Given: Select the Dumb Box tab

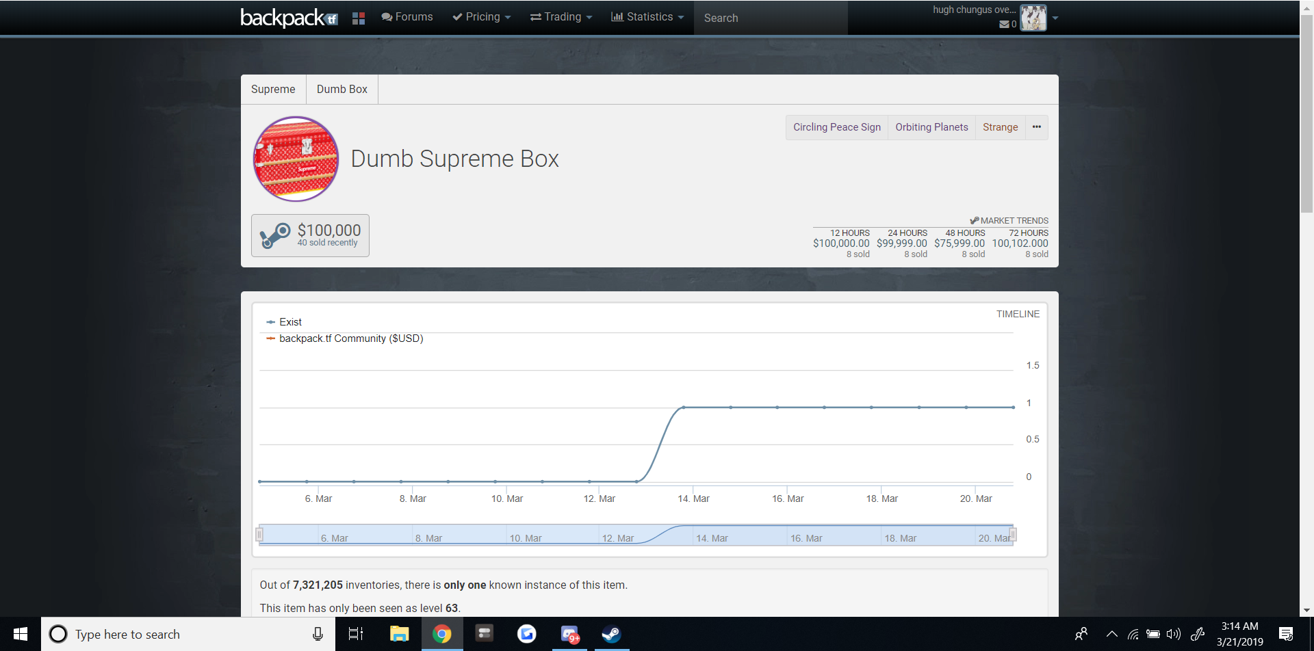Looking at the screenshot, I should [342, 90].
